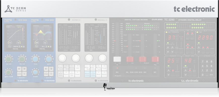Click the Thres Ratio button on the Master X HD
Viewport: 219px width, 97px height.
pos(60,68)
